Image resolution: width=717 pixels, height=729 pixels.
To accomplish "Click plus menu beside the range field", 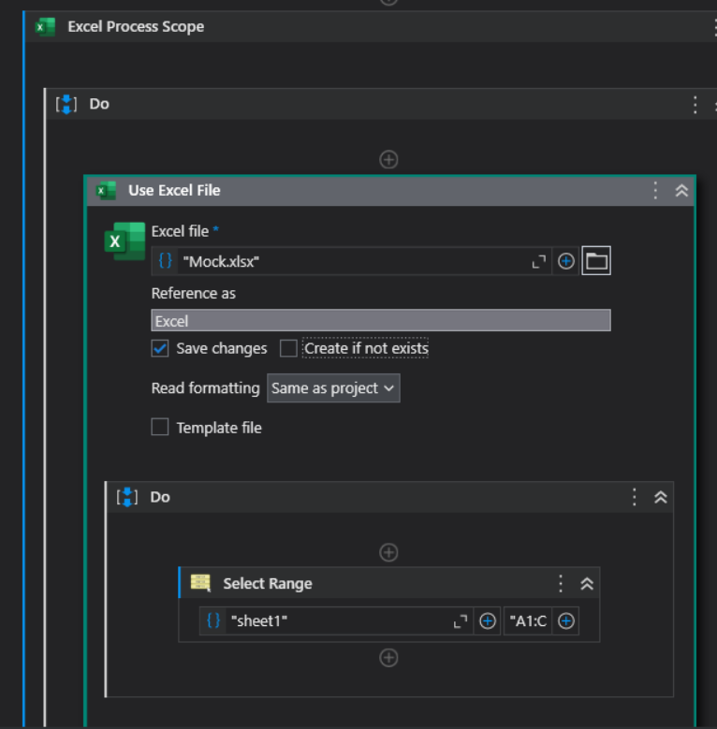I will click(x=566, y=620).
